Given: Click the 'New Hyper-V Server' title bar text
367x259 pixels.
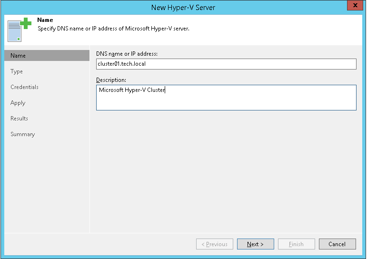Looking at the screenshot, I should pos(183,7).
